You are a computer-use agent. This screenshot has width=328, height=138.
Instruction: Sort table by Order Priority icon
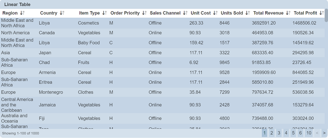click(145, 13)
